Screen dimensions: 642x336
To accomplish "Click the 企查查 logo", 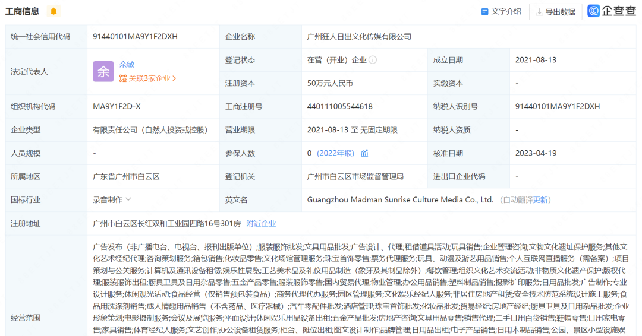I will pos(612,11).
